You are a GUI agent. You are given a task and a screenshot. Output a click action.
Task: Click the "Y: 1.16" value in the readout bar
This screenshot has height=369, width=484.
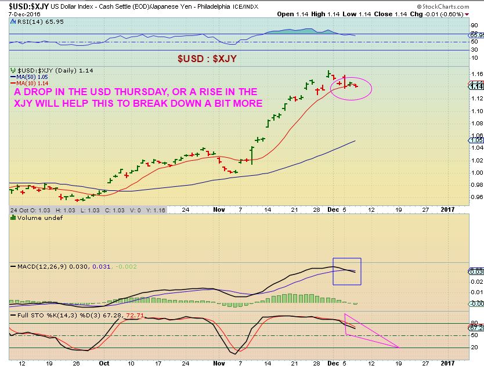click(155, 210)
